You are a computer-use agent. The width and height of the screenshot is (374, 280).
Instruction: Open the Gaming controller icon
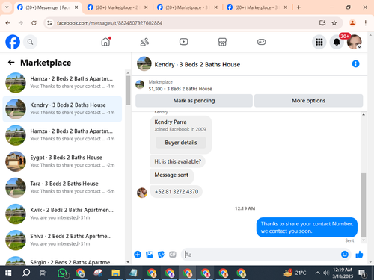[x=261, y=42]
